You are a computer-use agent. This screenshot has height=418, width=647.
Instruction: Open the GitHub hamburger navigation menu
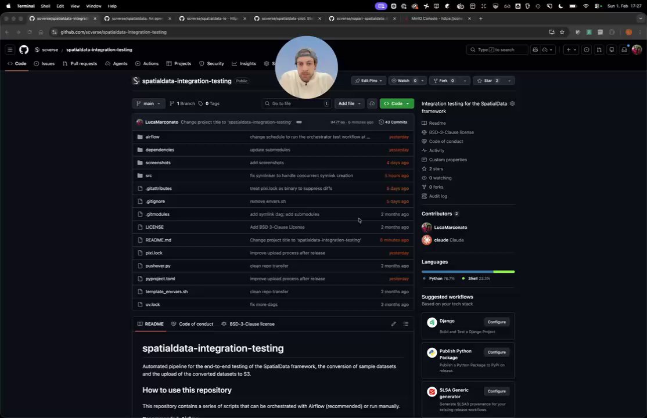tap(10, 49)
